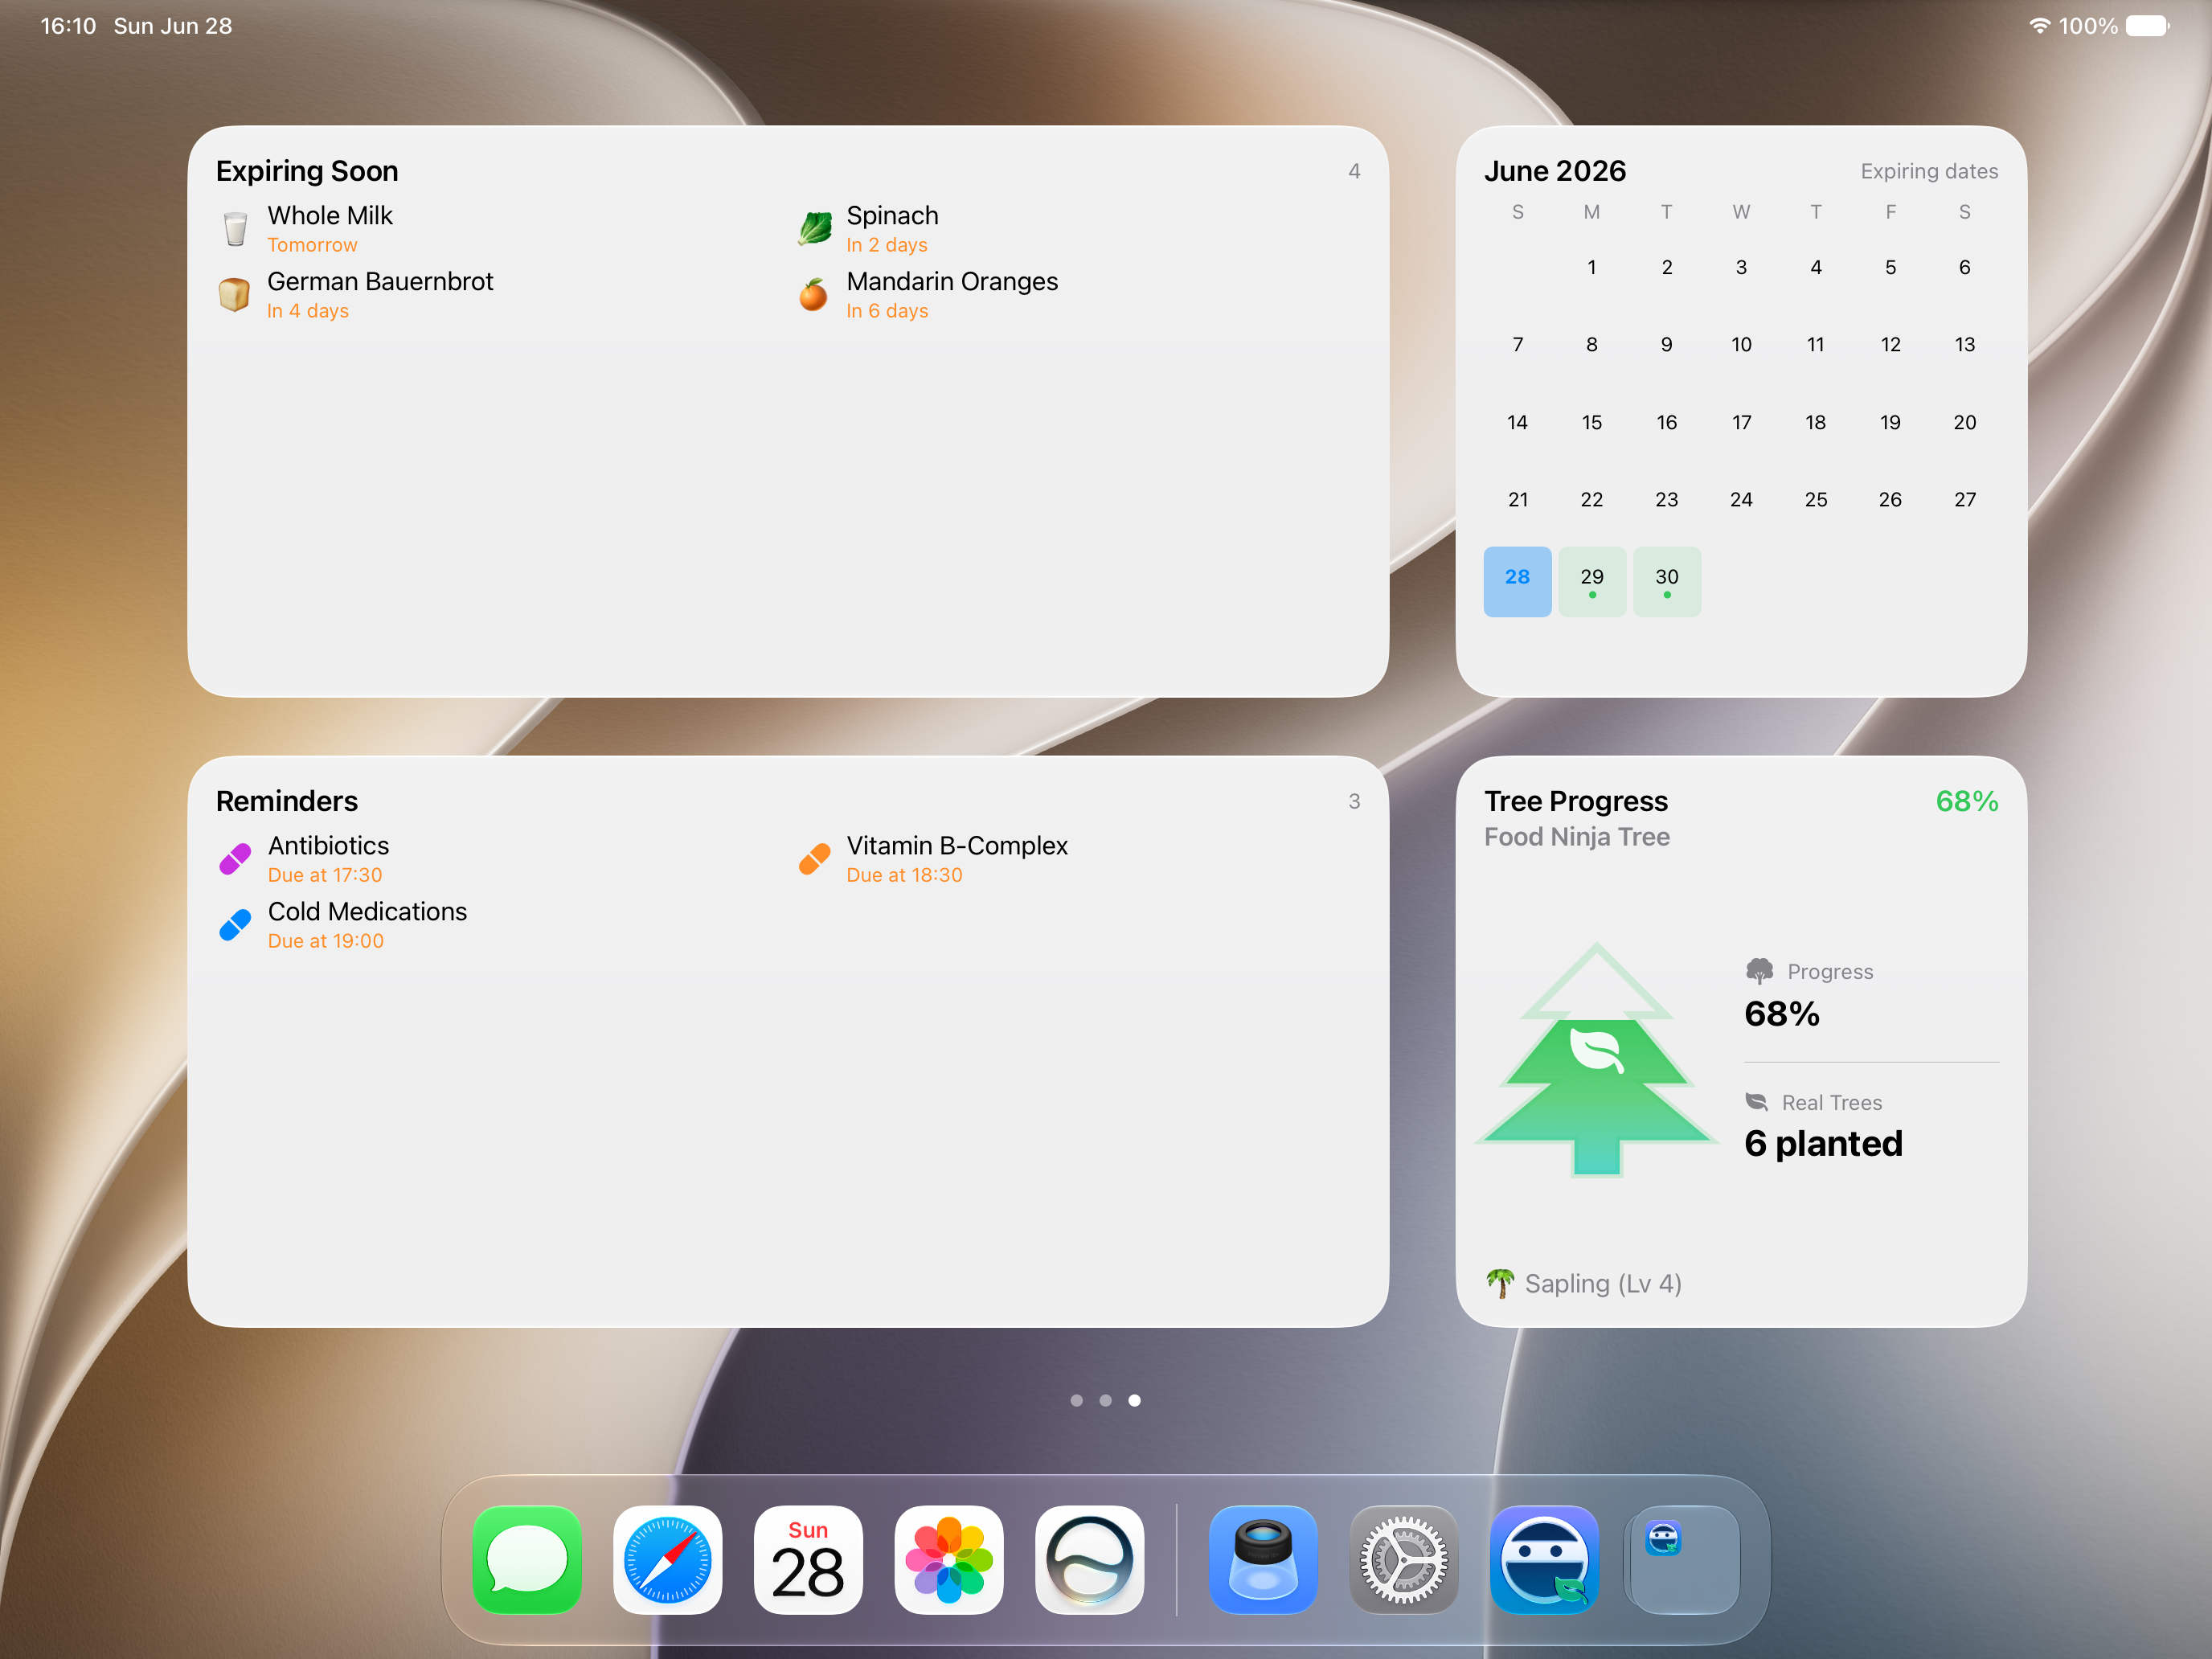Screen dimensions: 2212x1659
Task: Tap the Sapling (Lv 4) label
Action: [1603, 1283]
